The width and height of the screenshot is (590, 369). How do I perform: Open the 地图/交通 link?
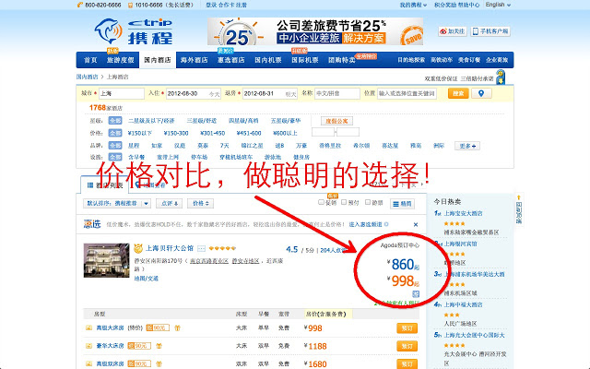click(147, 279)
